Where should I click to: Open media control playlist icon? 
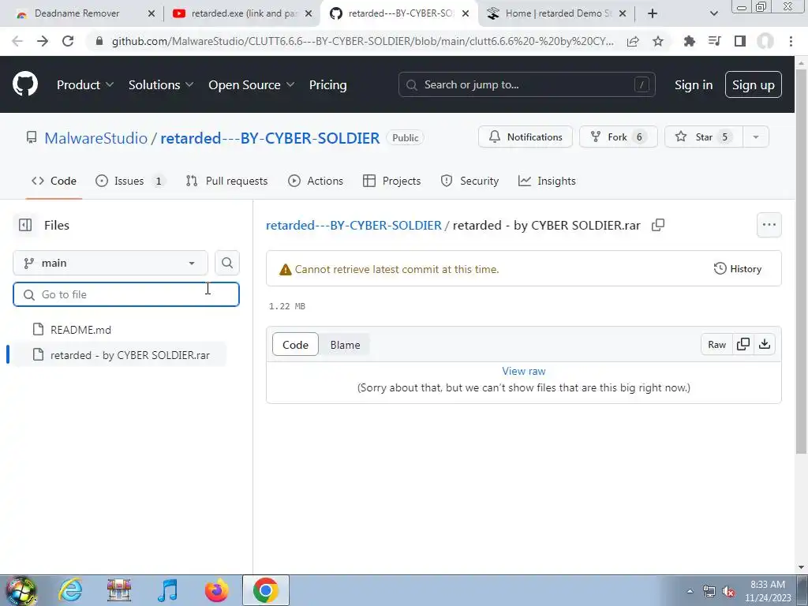[x=714, y=41]
